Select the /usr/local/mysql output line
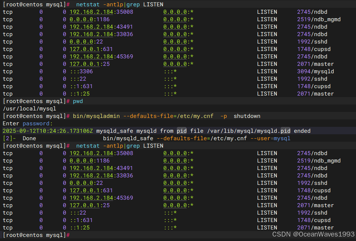The height and width of the screenshot is (241, 356). click(x=29, y=109)
